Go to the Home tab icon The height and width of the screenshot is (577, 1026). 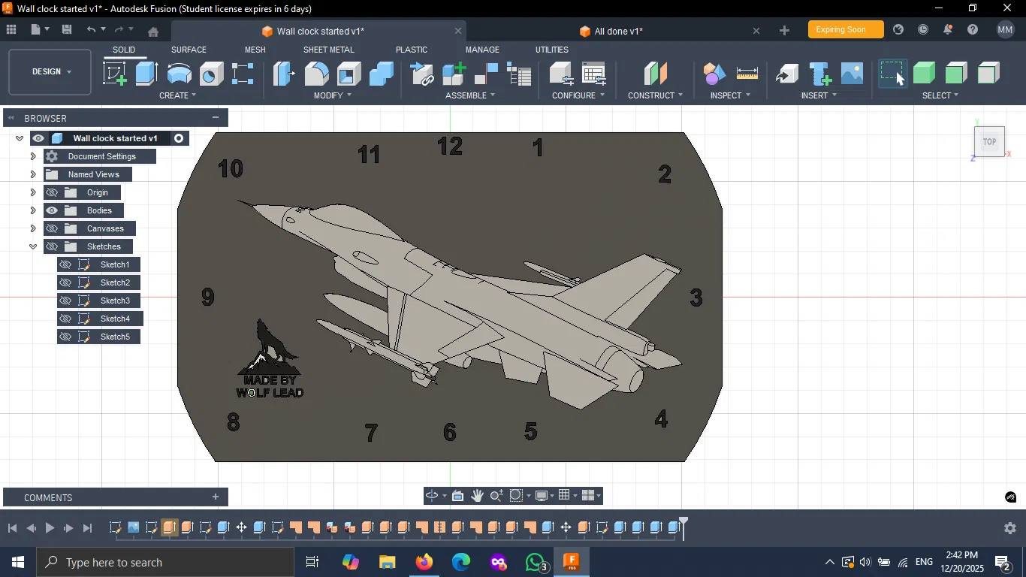coord(153,32)
